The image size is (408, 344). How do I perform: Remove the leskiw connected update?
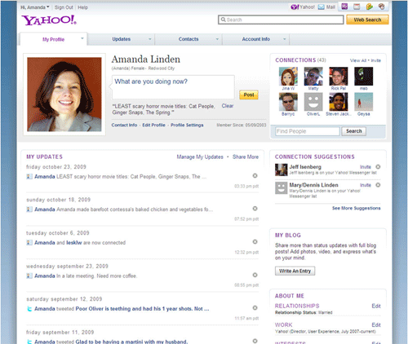coord(255,241)
